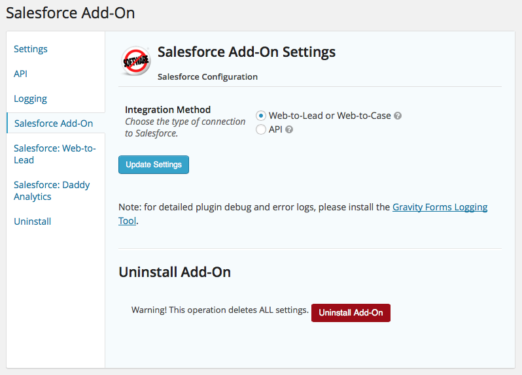Follow the Gravity Forms Logging Tool link
The height and width of the screenshot is (375, 522).
coord(440,207)
